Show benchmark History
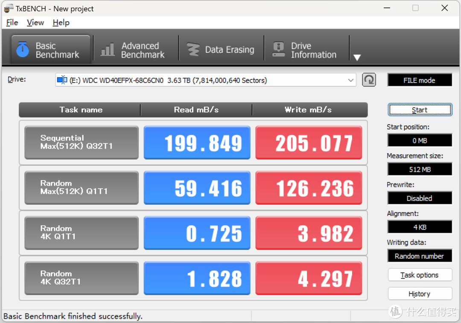Image resolution: width=461 pixels, height=323 pixels. [x=420, y=294]
